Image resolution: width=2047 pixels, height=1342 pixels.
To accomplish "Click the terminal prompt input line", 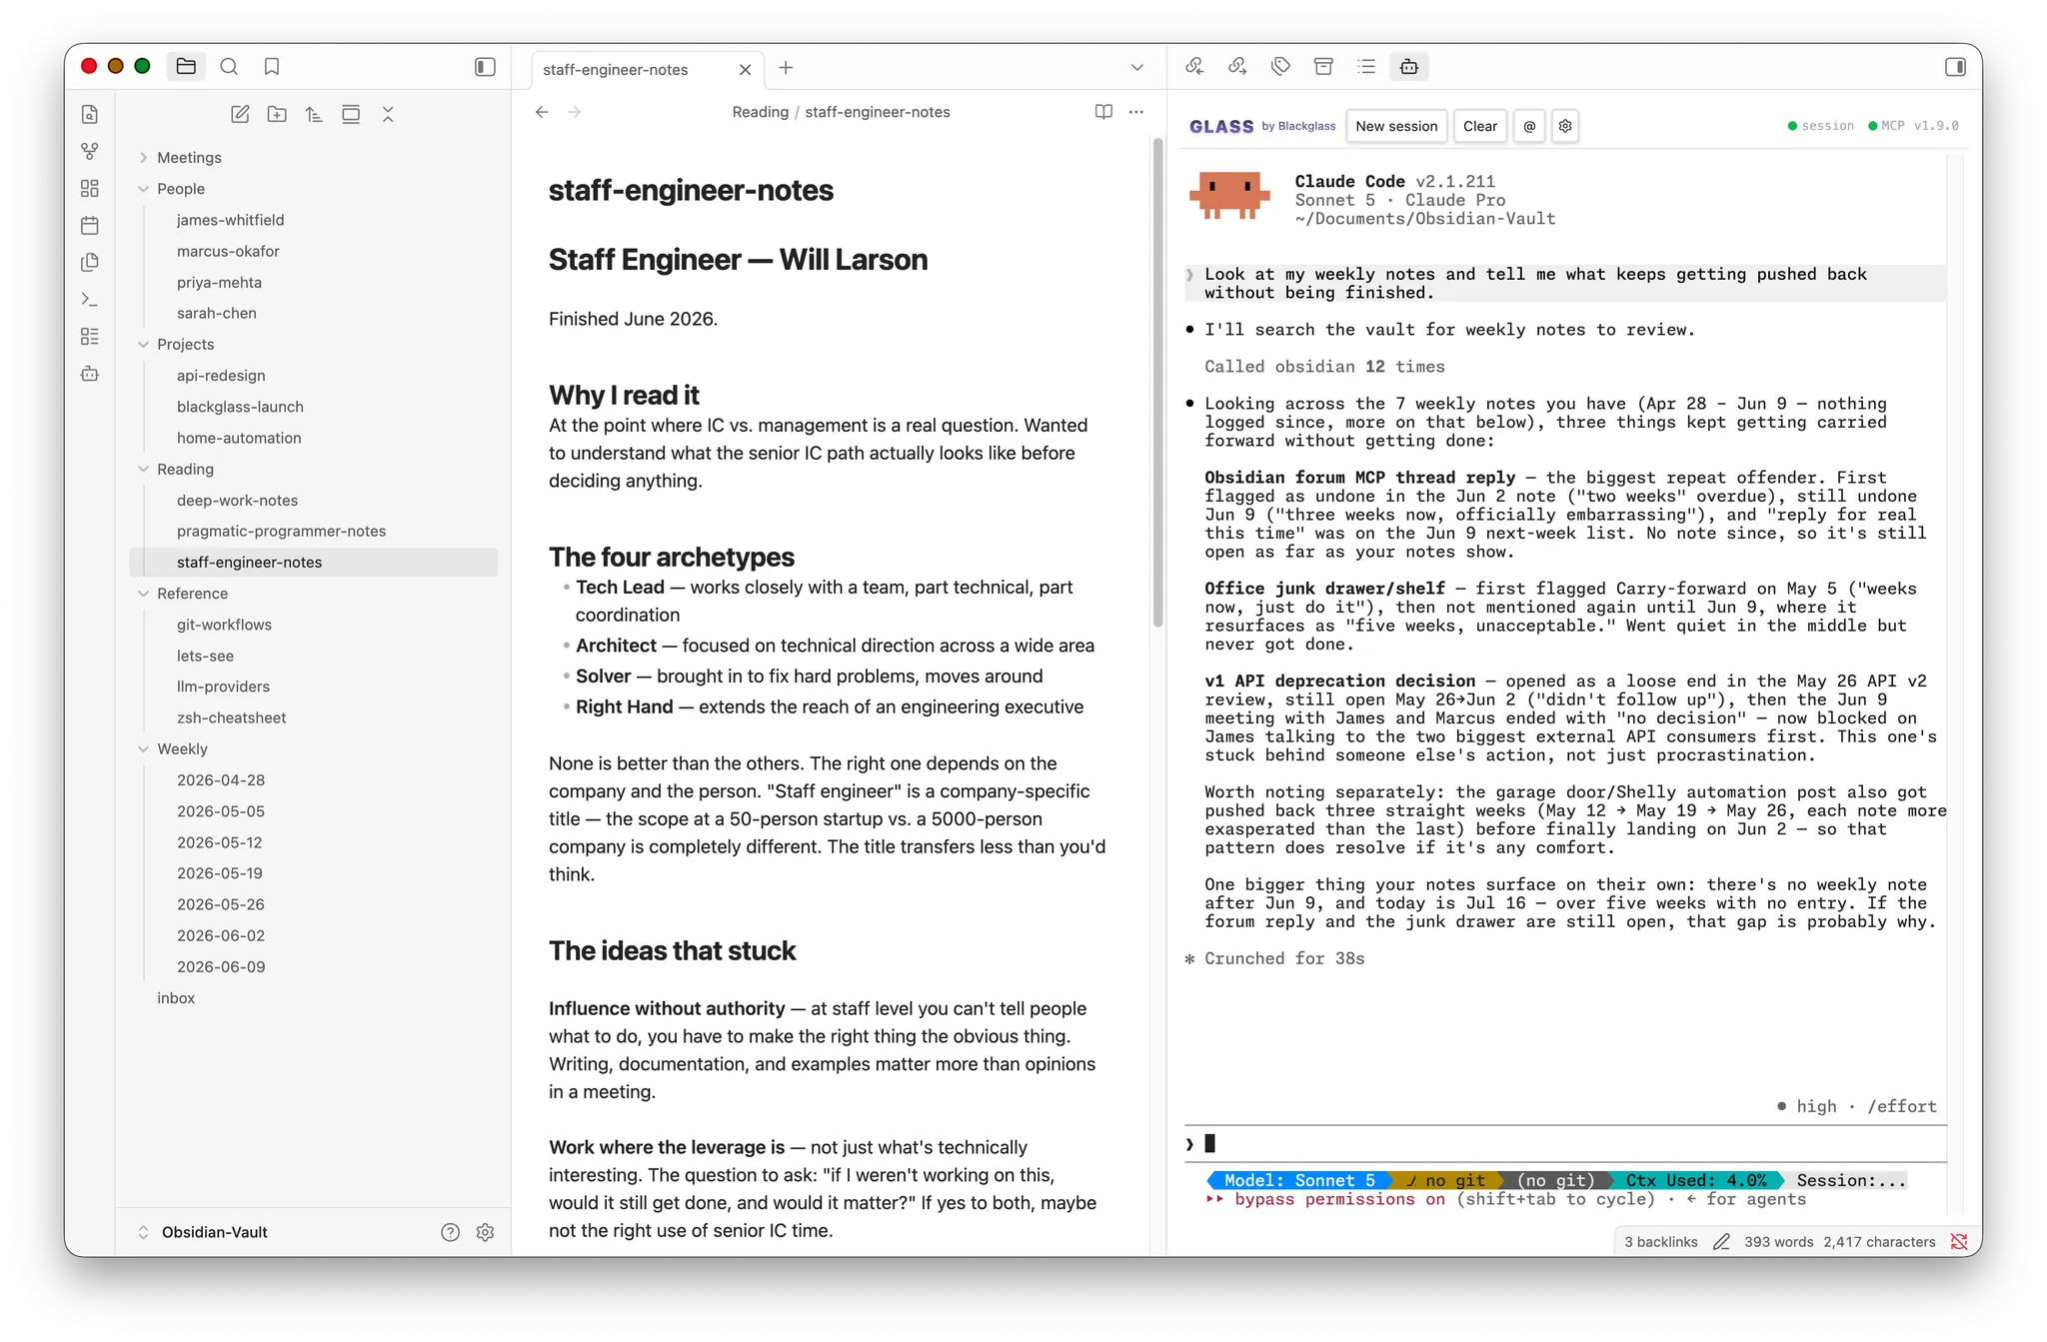I will point(1565,1143).
